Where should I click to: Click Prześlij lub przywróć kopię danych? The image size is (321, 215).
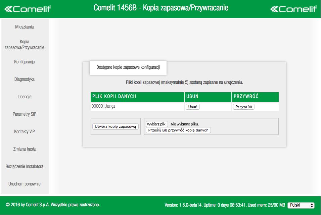click(x=178, y=130)
